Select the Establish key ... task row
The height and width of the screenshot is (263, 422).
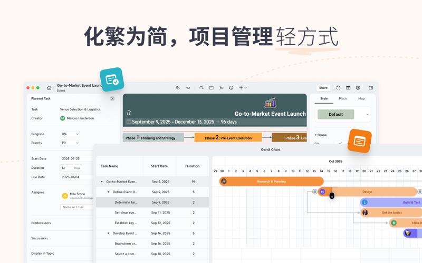pyautogui.click(x=152, y=222)
